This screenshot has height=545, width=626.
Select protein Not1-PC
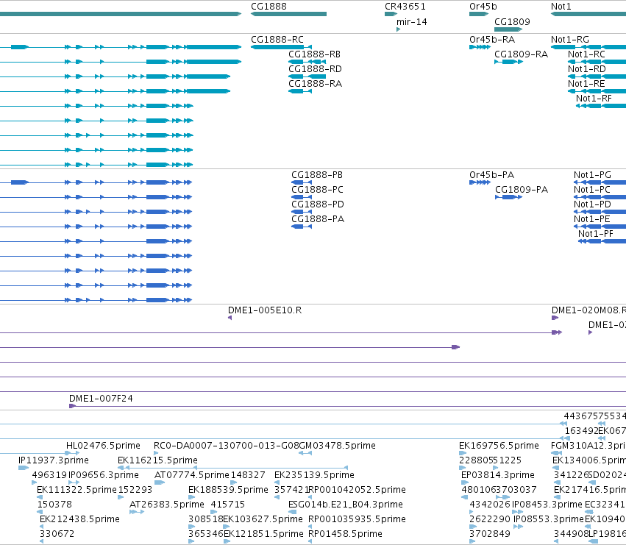pos(600,197)
